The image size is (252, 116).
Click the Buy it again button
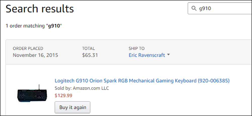coord(73,107)
